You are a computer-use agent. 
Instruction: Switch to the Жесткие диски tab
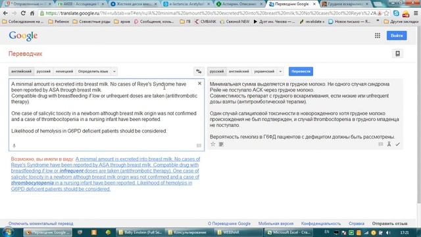134,4
